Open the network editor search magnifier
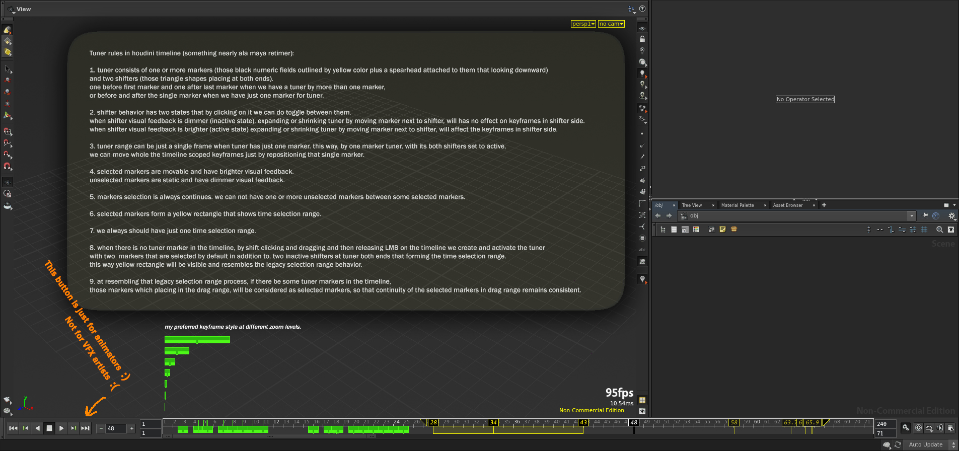The width and height of the screenshot is (959, 451). click(939, 230)
